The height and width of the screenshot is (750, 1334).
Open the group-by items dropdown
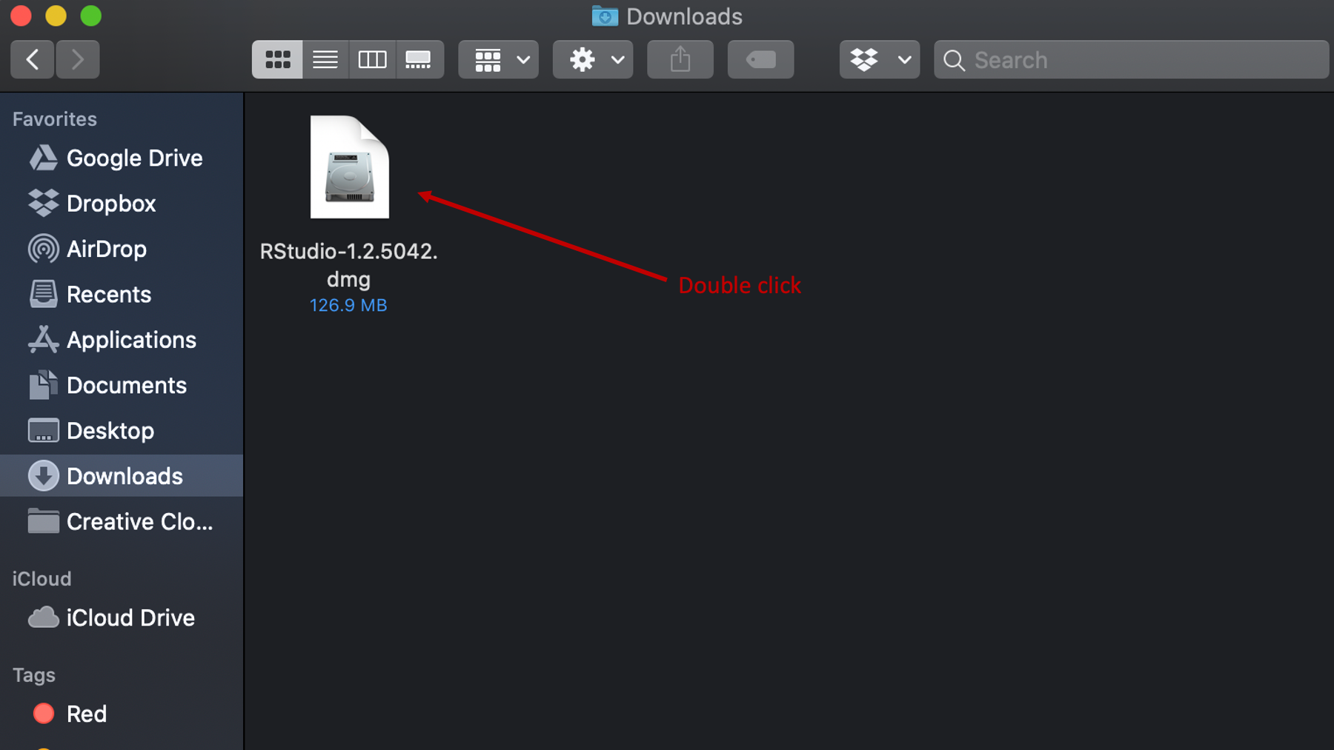498,59
